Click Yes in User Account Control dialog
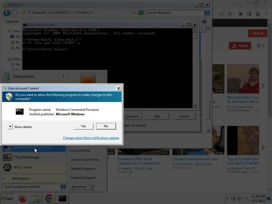 coord(83,126)
